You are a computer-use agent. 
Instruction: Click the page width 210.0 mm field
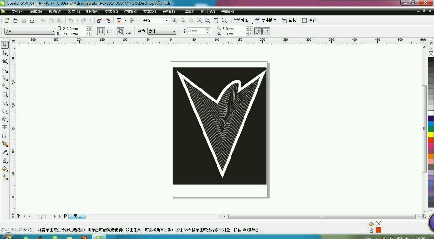click(x=74, y=29)
